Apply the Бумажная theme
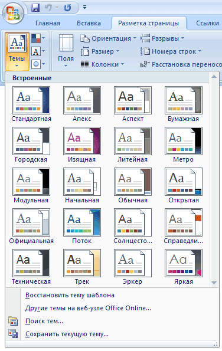 click(184, 104)
